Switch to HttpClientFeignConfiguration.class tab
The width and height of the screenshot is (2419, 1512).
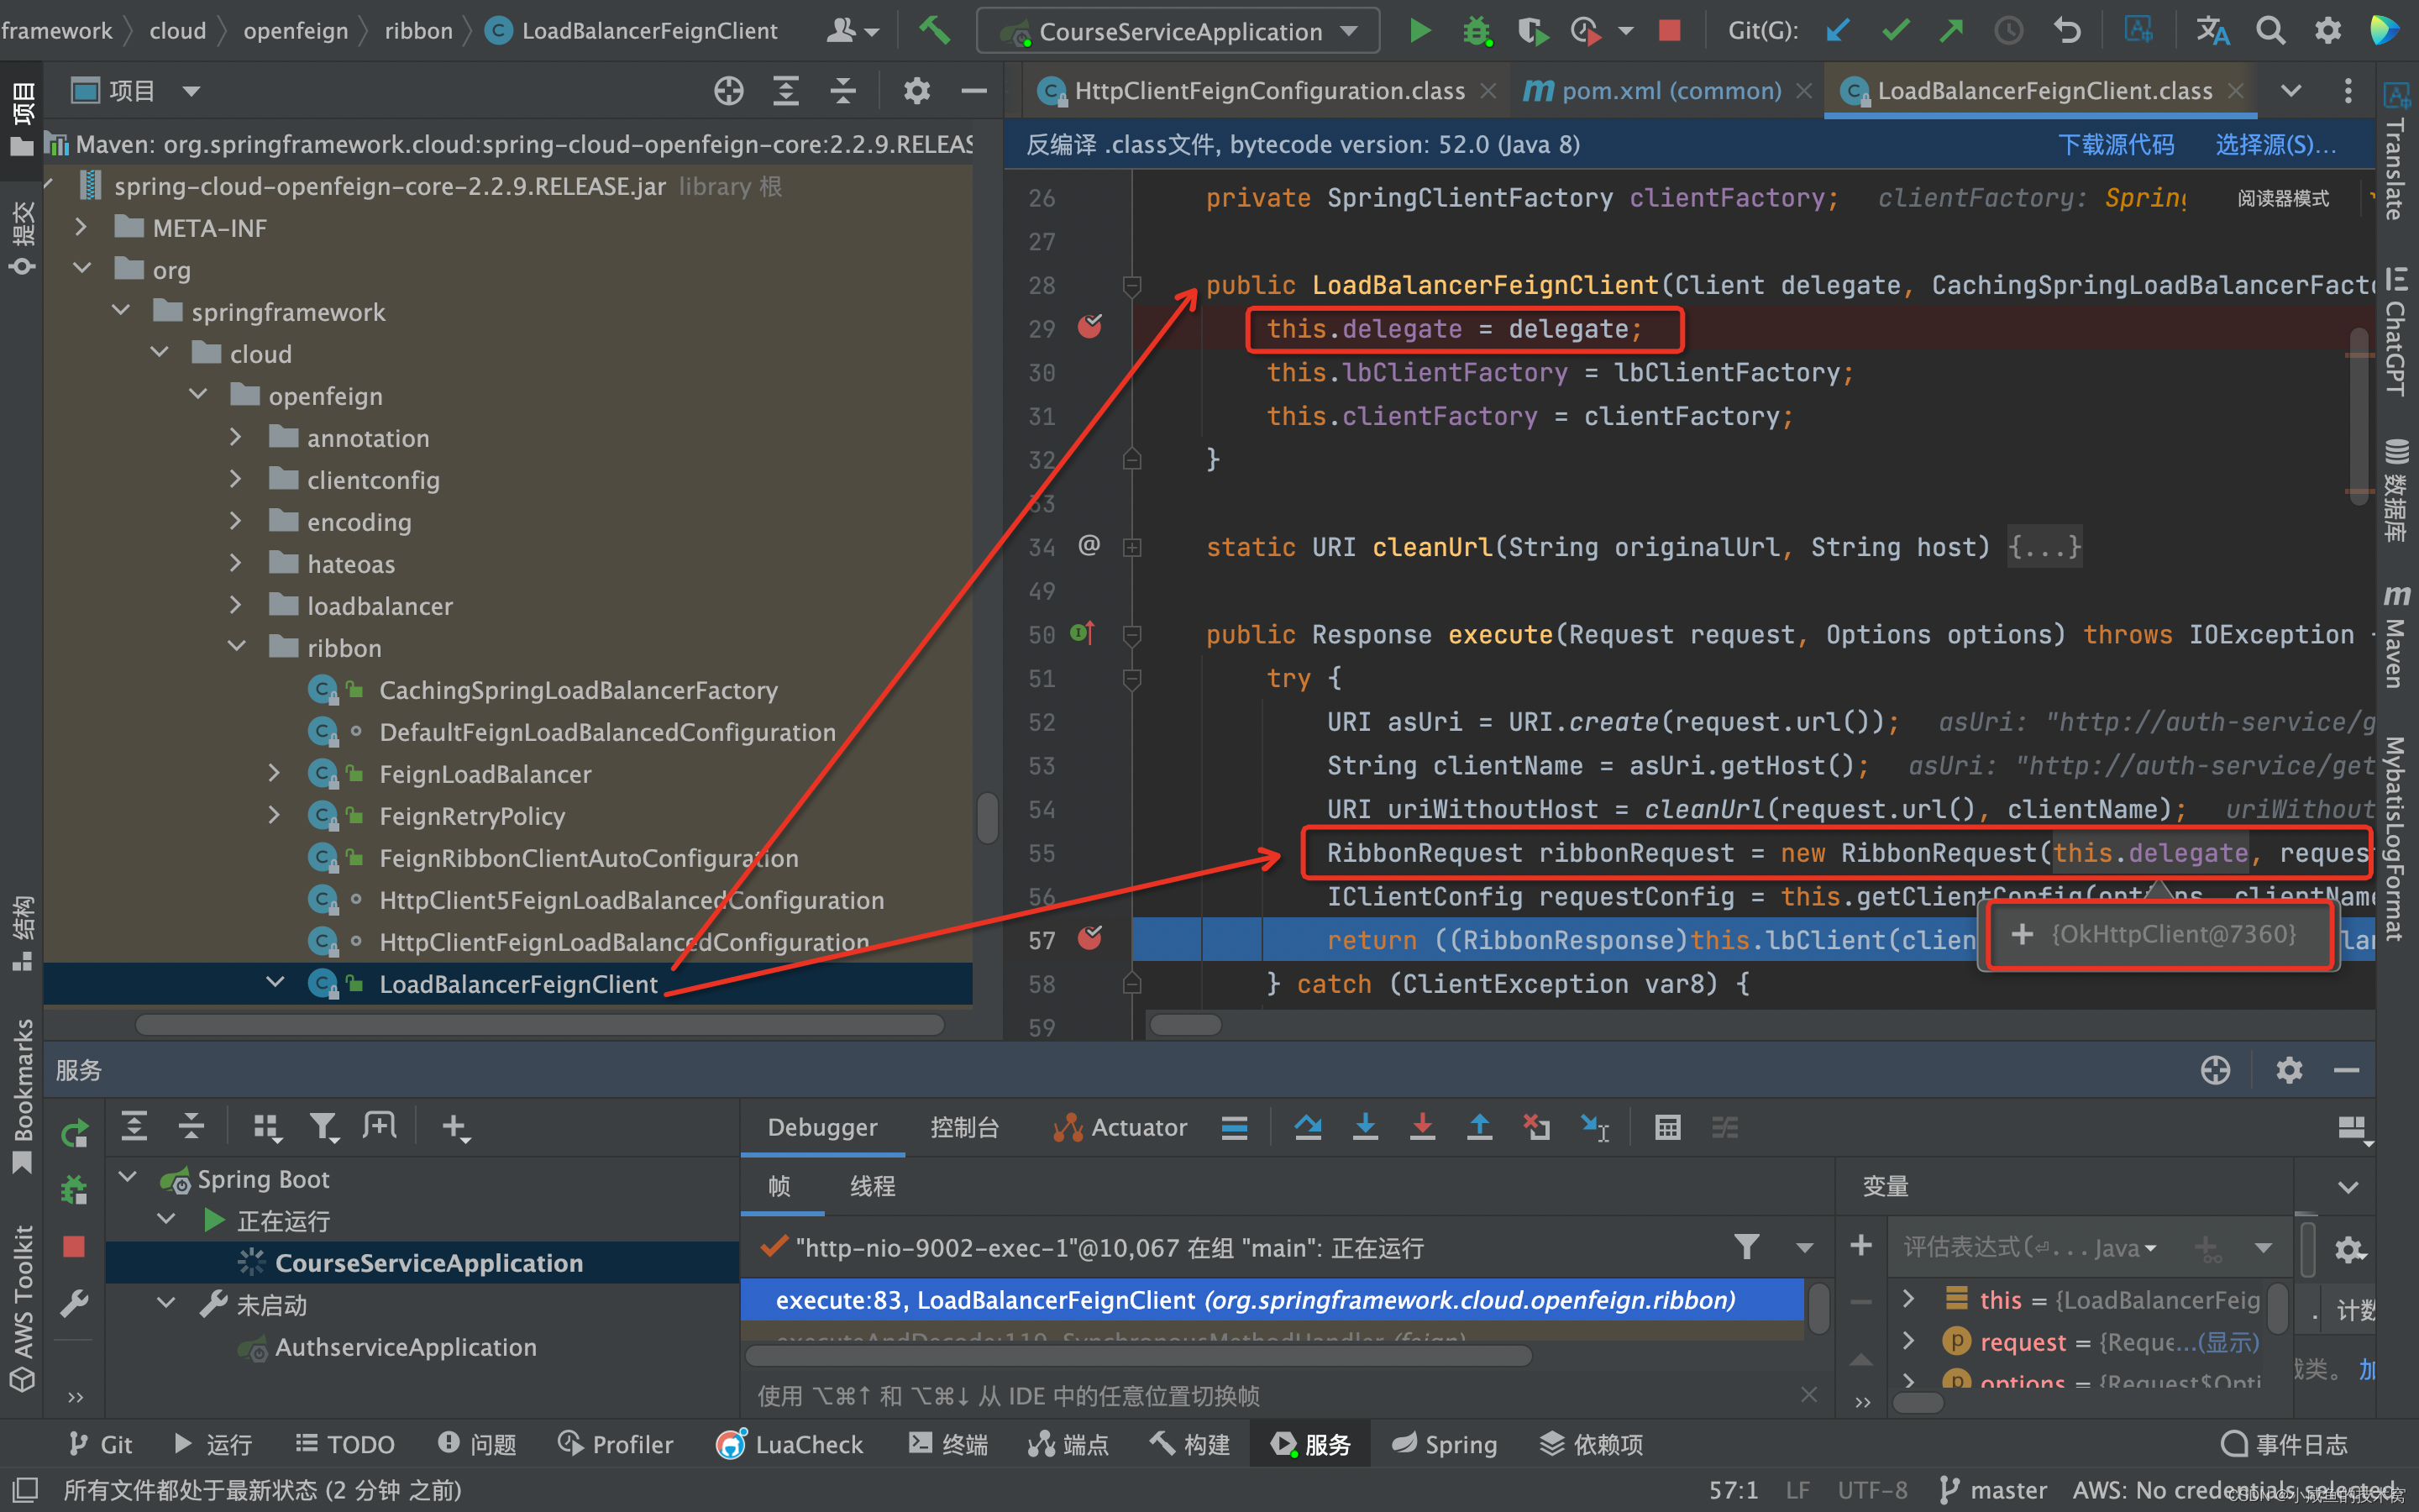[1268, 91]
